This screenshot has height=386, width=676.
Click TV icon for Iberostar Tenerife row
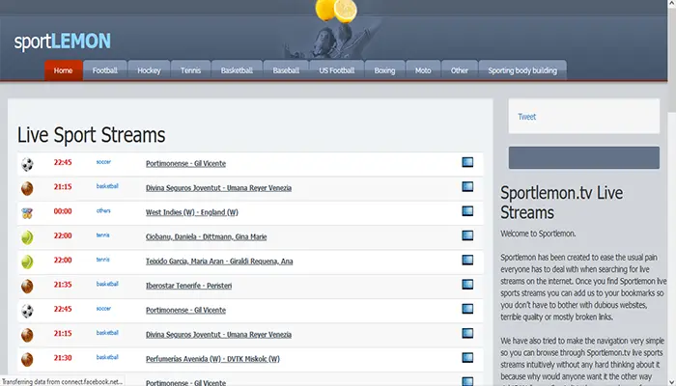pyautogui.click(x=467, y=285)
